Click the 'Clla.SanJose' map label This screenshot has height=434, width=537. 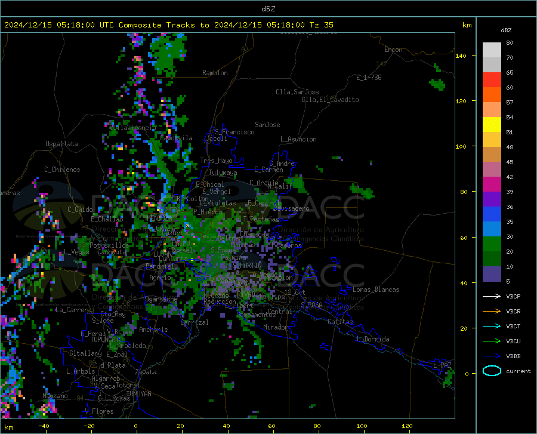pyautogui.click(x=297, y=92)
